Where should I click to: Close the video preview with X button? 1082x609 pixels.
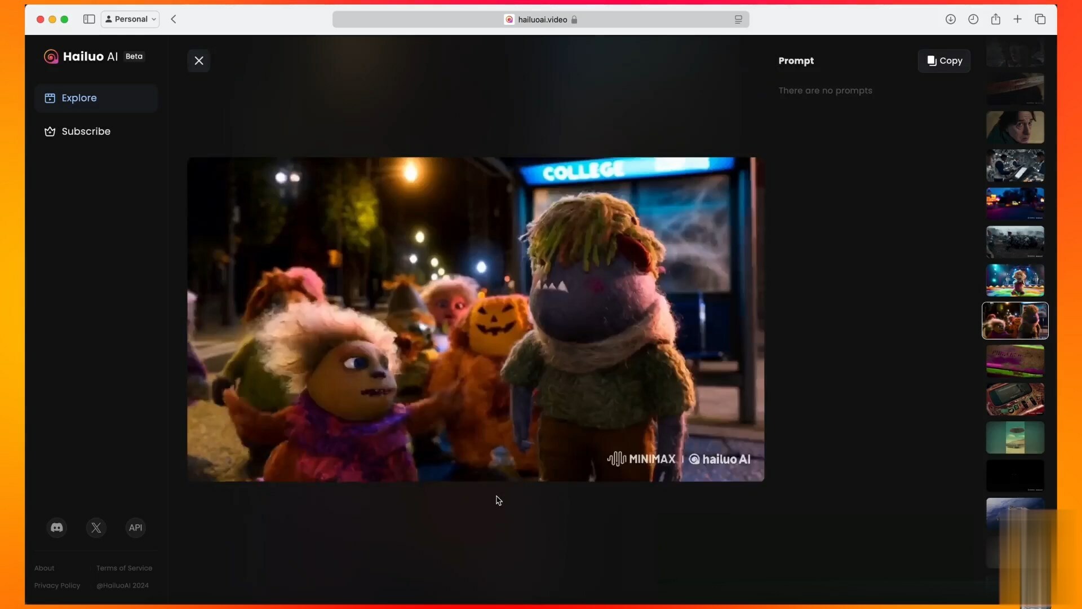[x=199, y=61]
